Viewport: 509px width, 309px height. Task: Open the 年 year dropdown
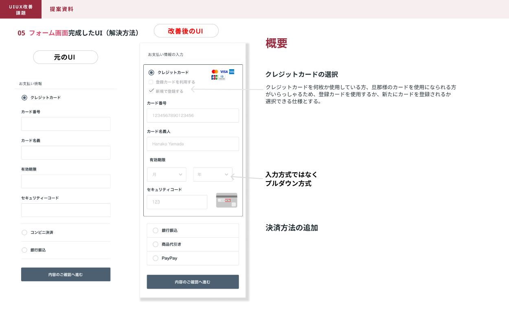pos(213,174)
